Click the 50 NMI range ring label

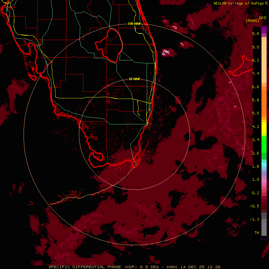point(134,79)
